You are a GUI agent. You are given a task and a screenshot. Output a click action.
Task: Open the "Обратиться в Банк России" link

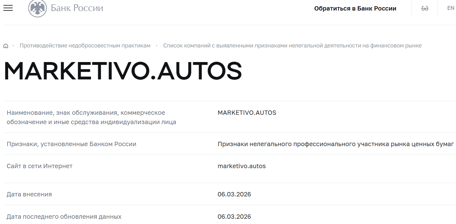(355, 8)
